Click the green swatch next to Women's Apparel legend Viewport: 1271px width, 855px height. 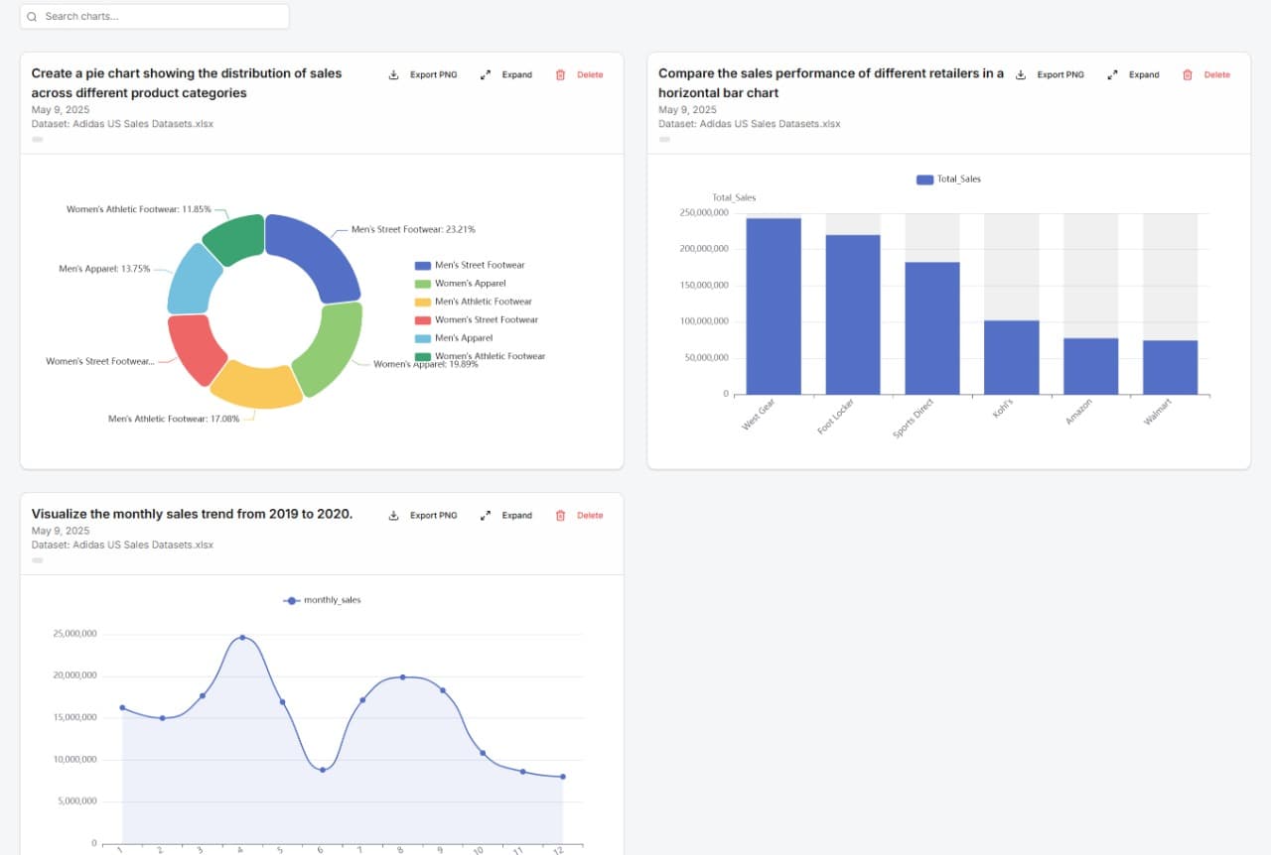point(425,283)
